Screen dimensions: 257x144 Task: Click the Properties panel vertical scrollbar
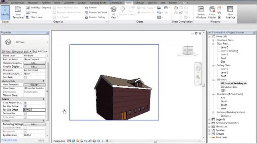tap(47, 92)
